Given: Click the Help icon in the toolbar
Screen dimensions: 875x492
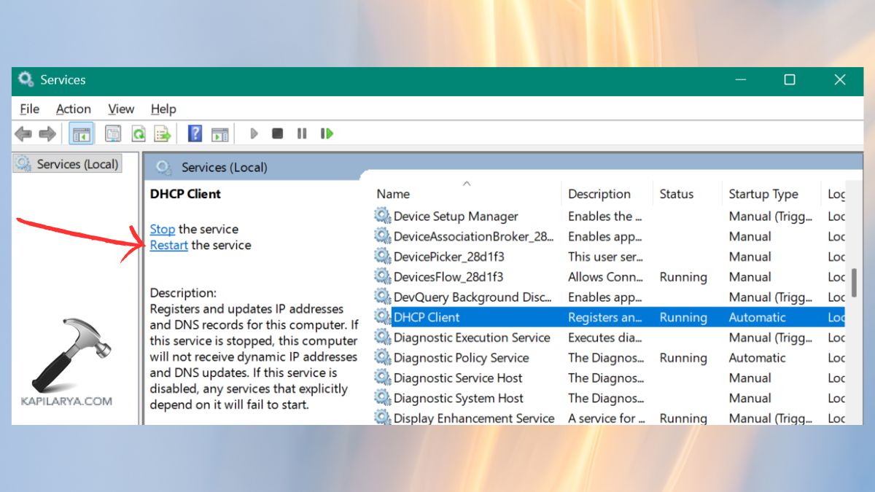Looking at the screenshot, I should click(x=194, y=133).
